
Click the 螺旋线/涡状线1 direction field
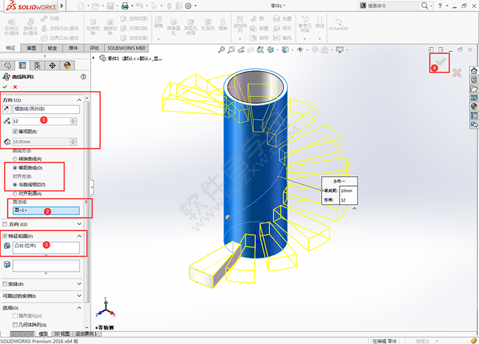coord(46,108)
